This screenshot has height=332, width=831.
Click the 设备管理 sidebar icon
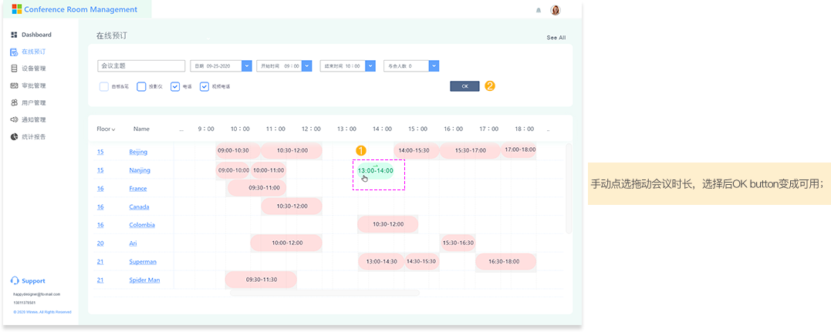click(x=14, y=69)
